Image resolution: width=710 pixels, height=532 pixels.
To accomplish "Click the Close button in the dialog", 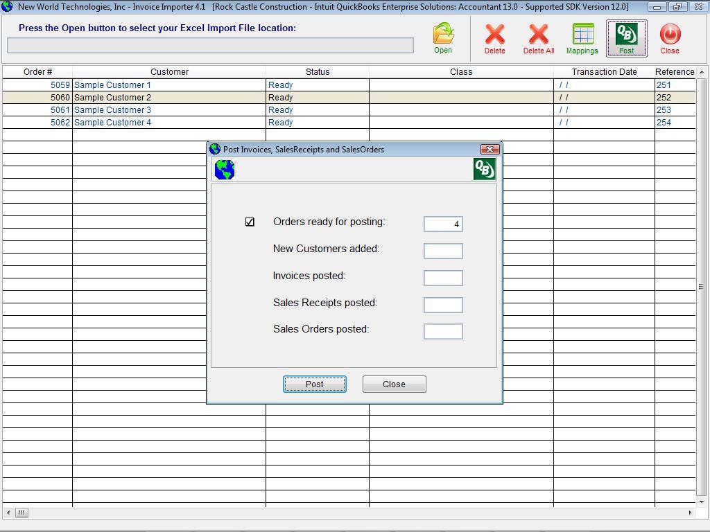I will (394, 384).
